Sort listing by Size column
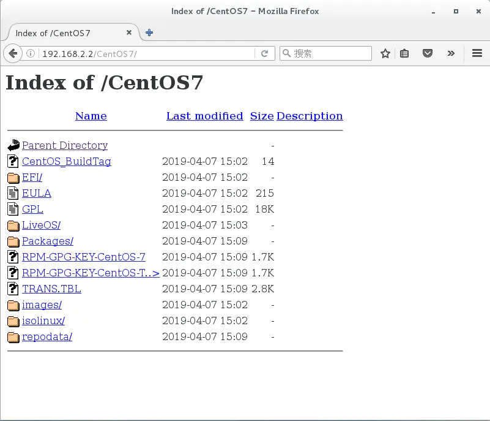The height and width of the screenshot is (421, 490). click(x=262, y=116)
